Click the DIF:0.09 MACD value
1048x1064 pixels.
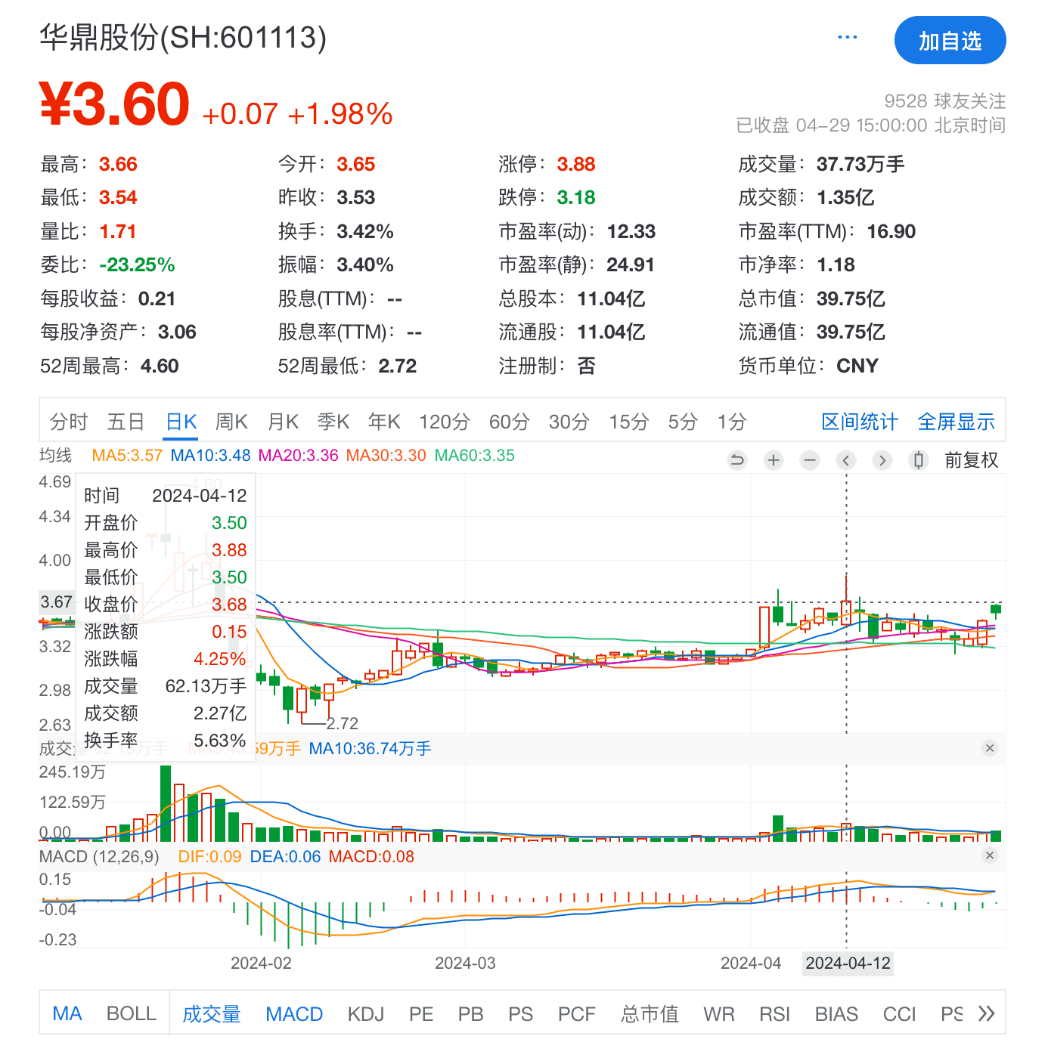click(209, 856)
